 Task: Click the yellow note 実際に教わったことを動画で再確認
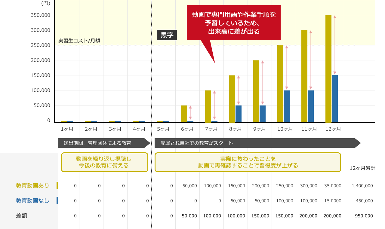[x=248, y=162]
